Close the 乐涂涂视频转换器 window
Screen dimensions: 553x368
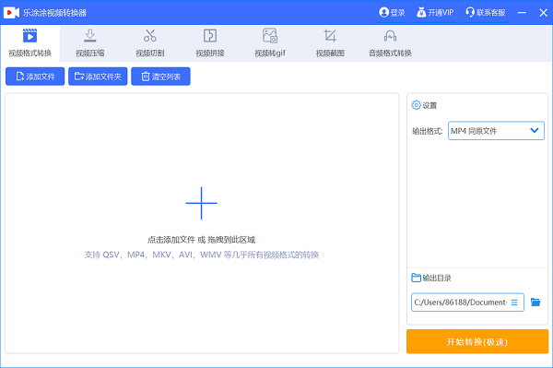click(x=543, y=13)
